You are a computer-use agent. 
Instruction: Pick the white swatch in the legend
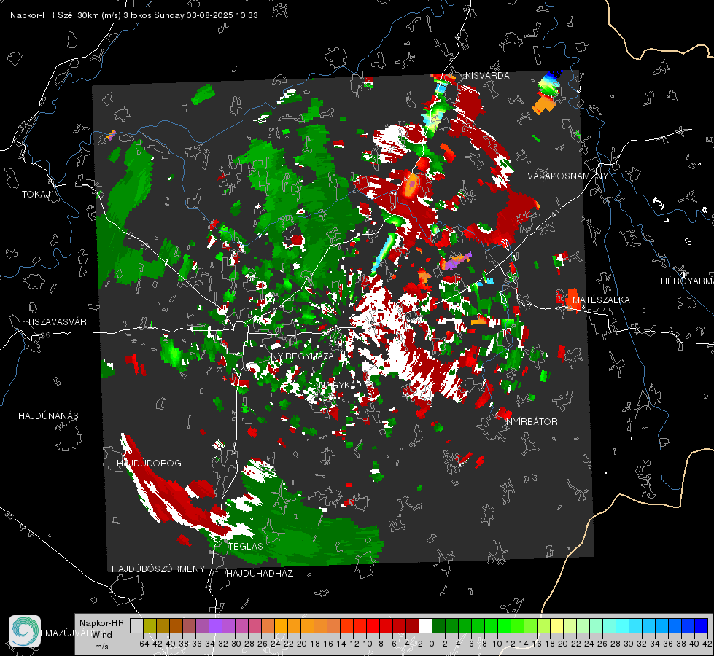point(425,625)
